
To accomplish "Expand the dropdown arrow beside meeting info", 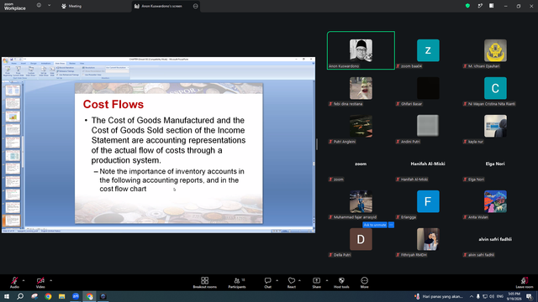I will point(49,6).
